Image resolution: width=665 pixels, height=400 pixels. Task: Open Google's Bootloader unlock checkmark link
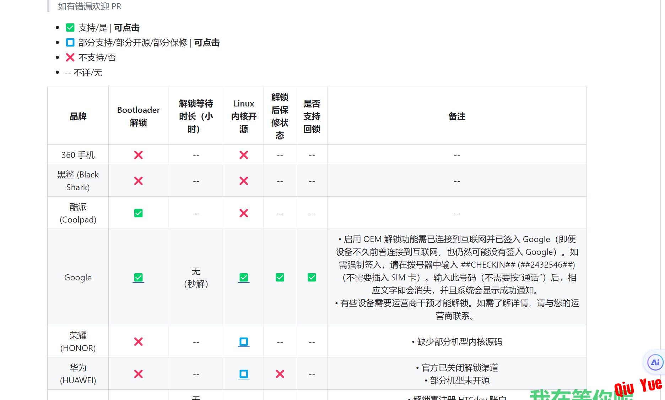(138, 278)
